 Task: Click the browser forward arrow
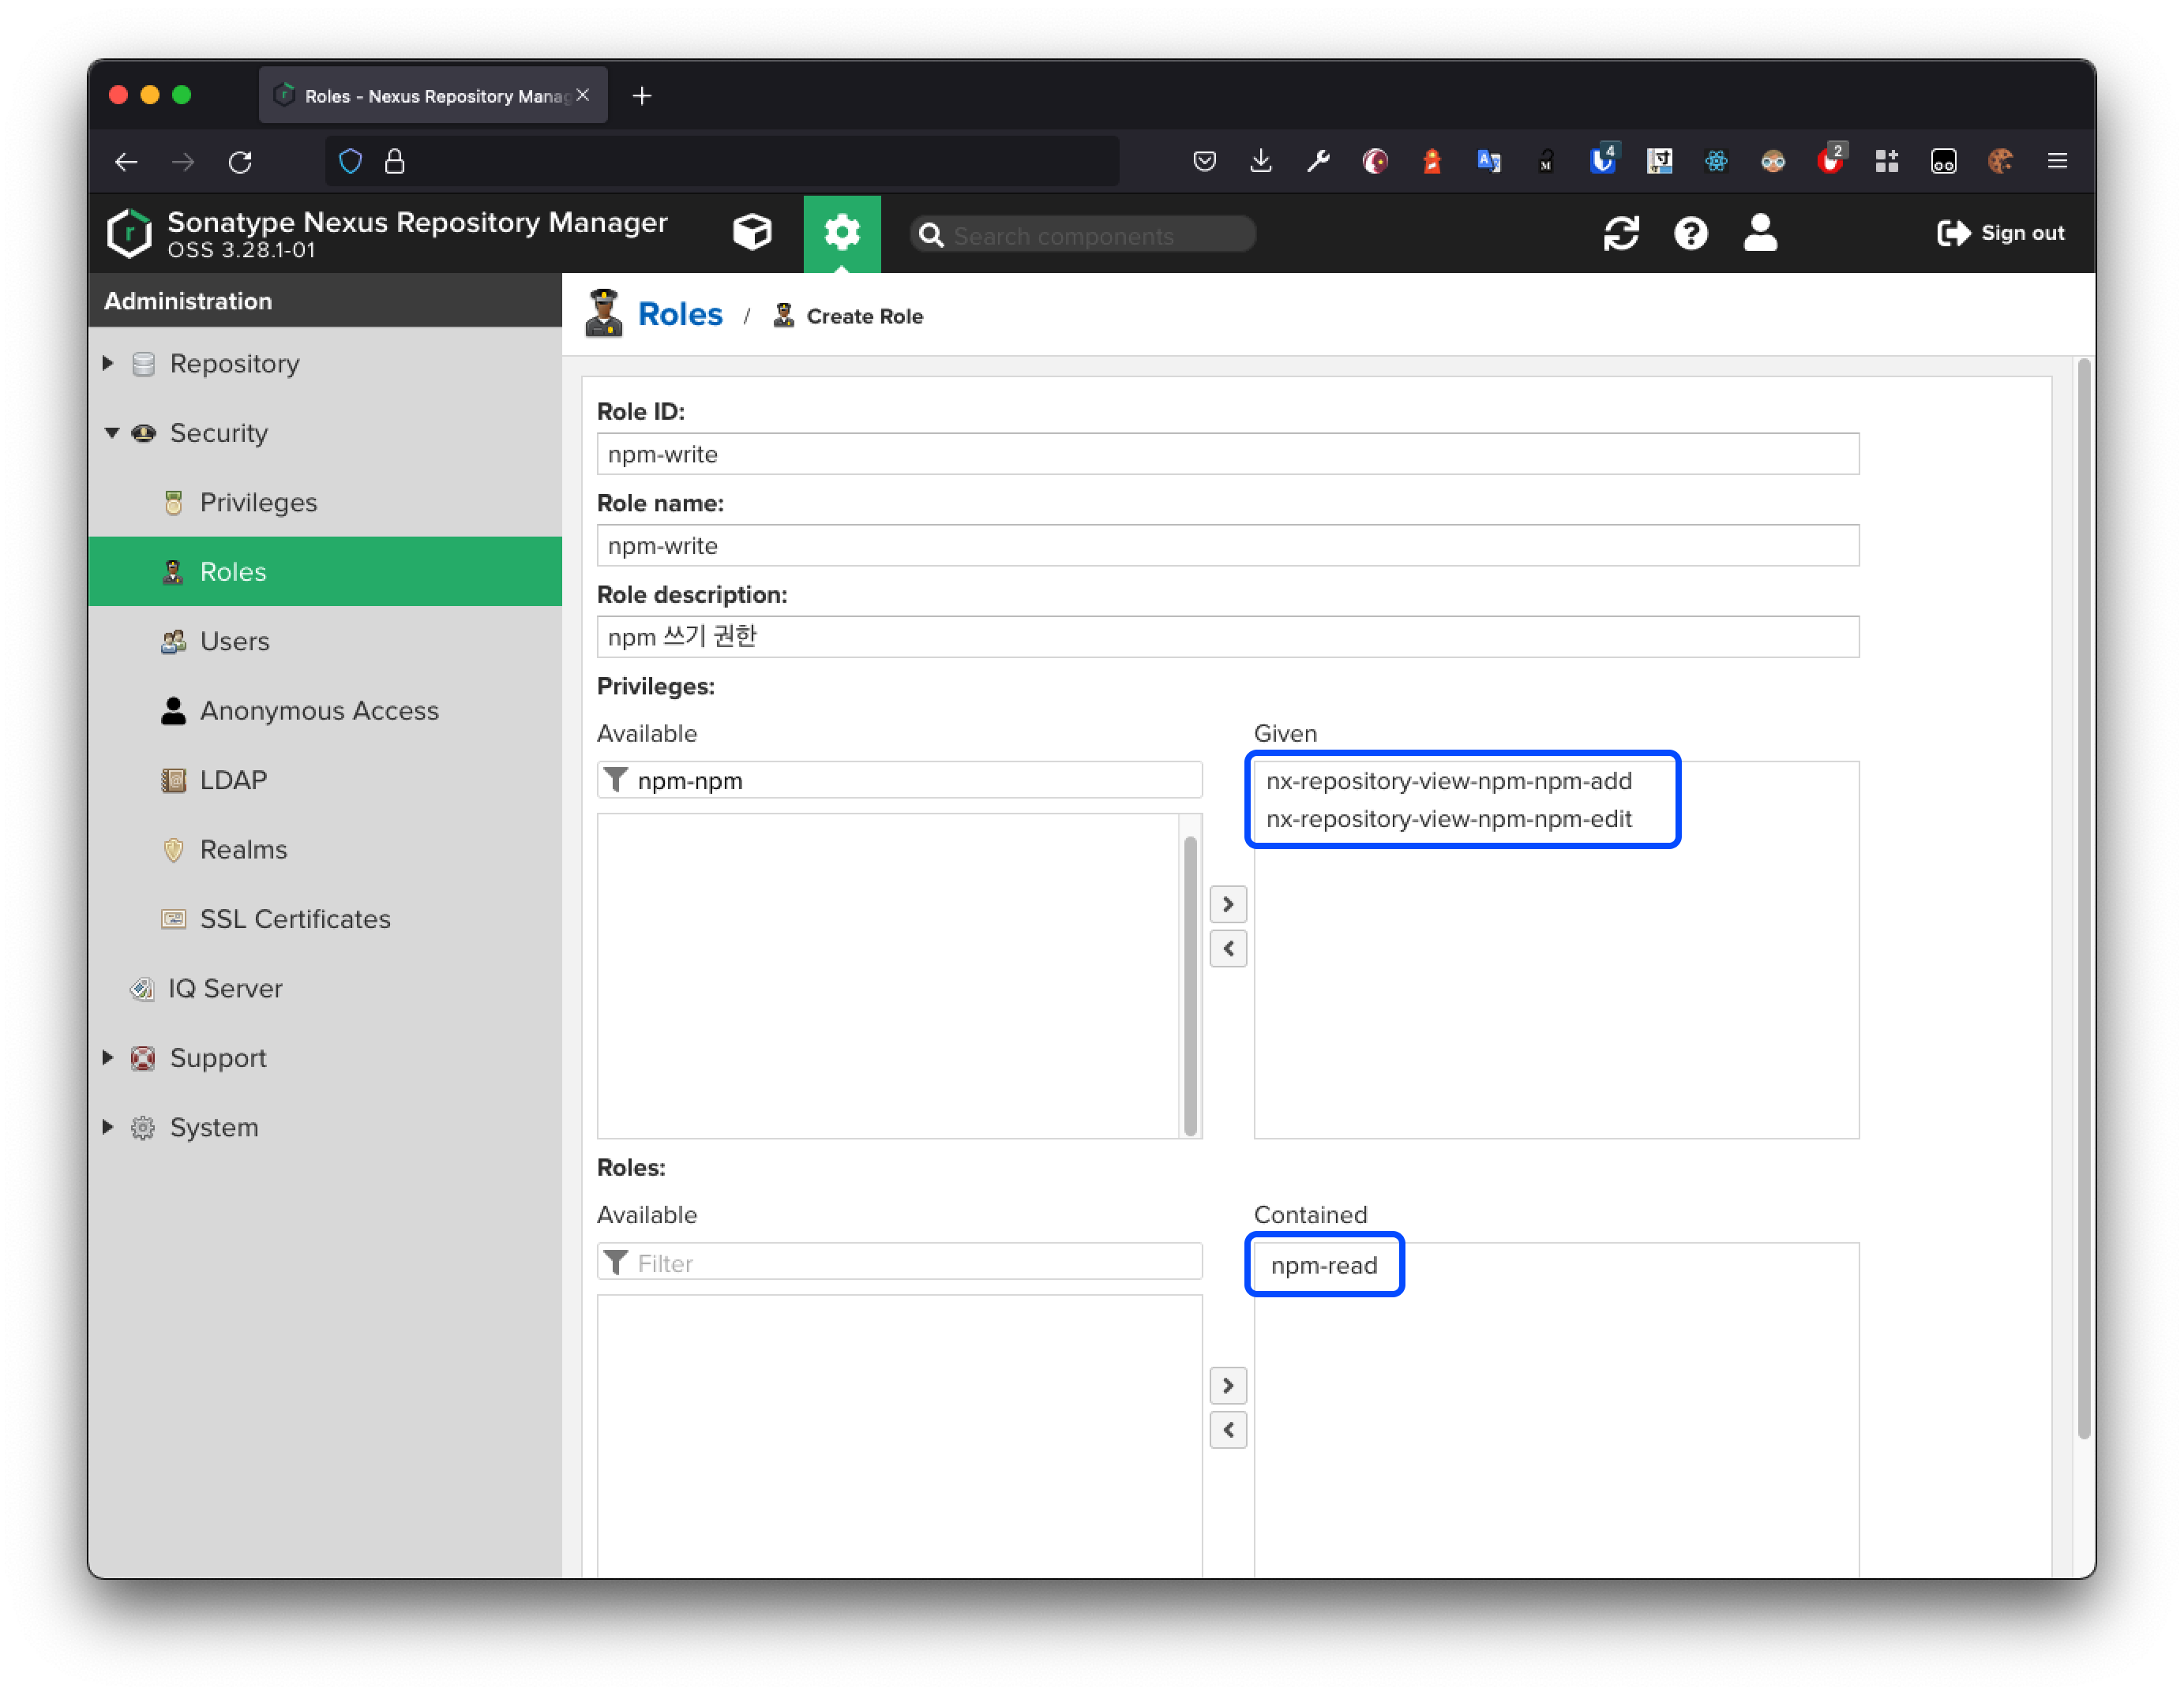[183, 162]
